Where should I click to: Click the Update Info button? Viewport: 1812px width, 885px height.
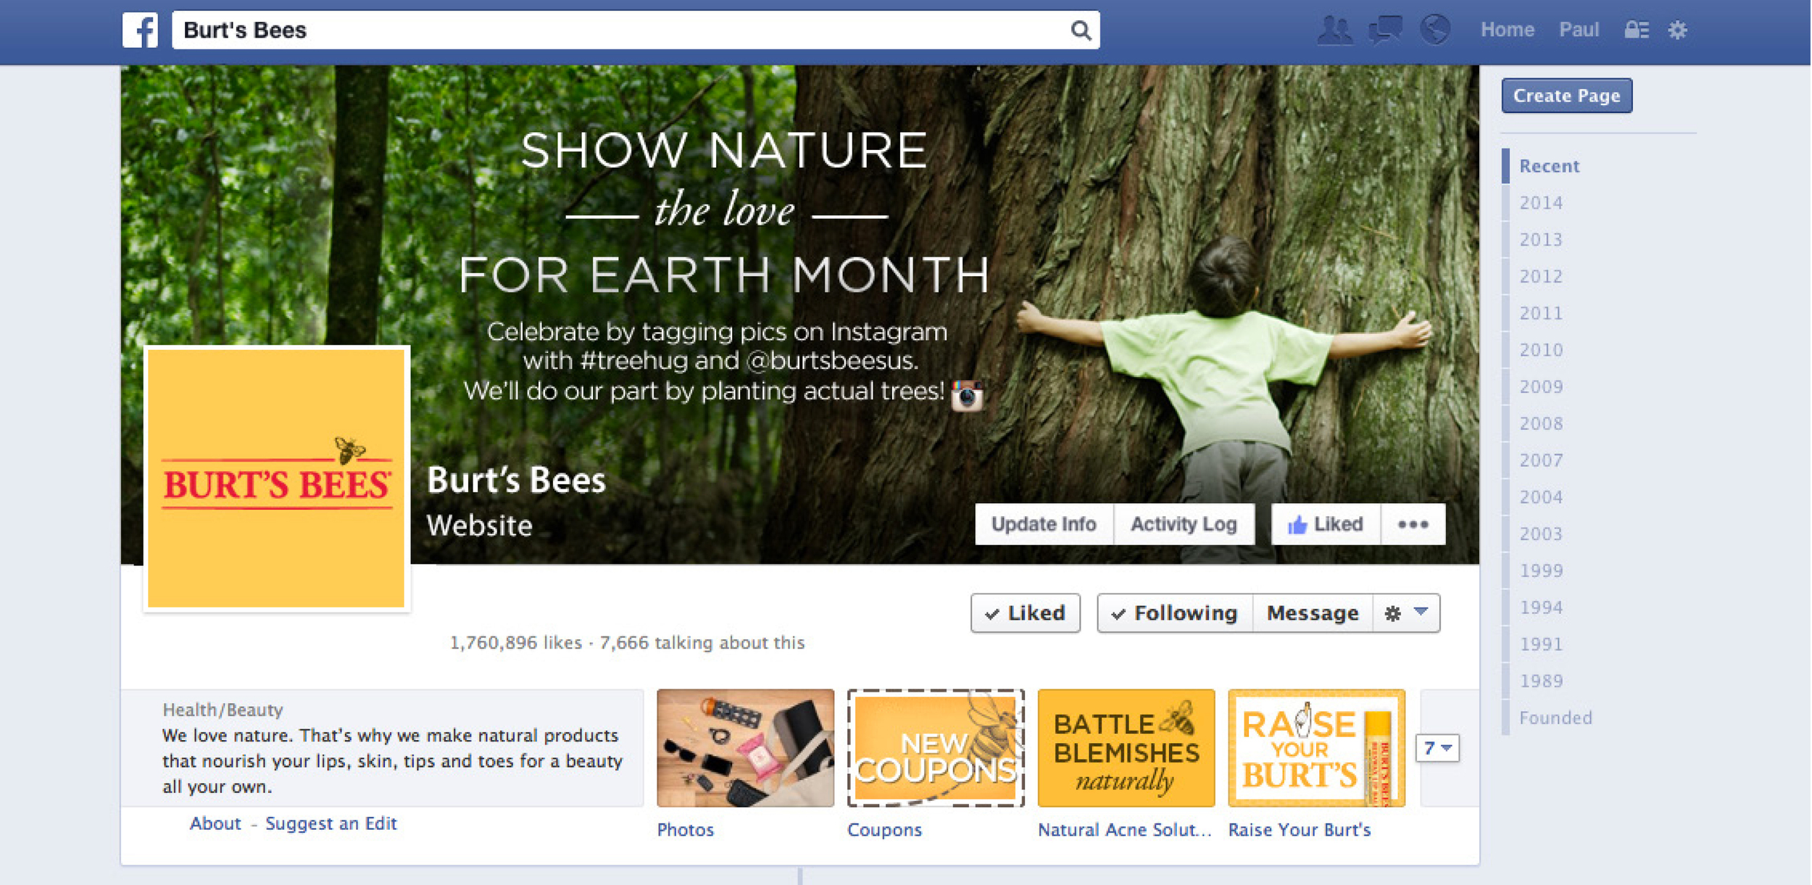1044,524
